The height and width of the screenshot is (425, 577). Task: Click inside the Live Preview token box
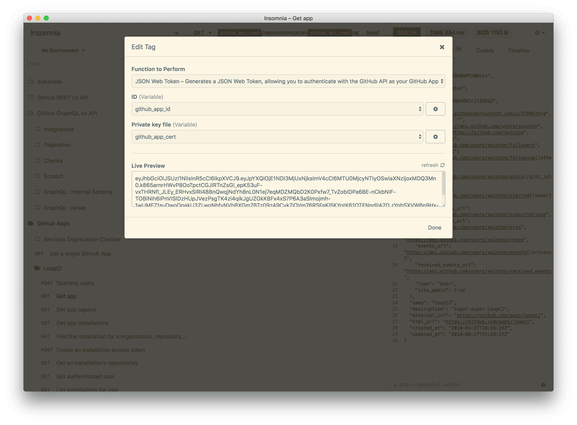(286, 189)
